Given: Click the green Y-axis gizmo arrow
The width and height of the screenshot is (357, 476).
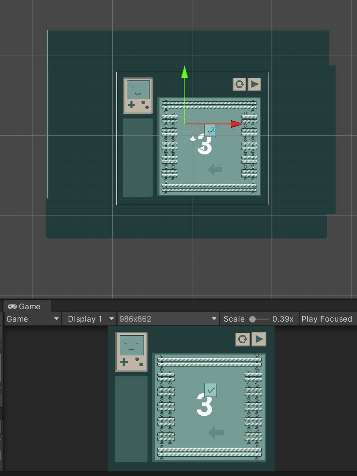Looking at the screenshot, I should [x=185, y=72].
